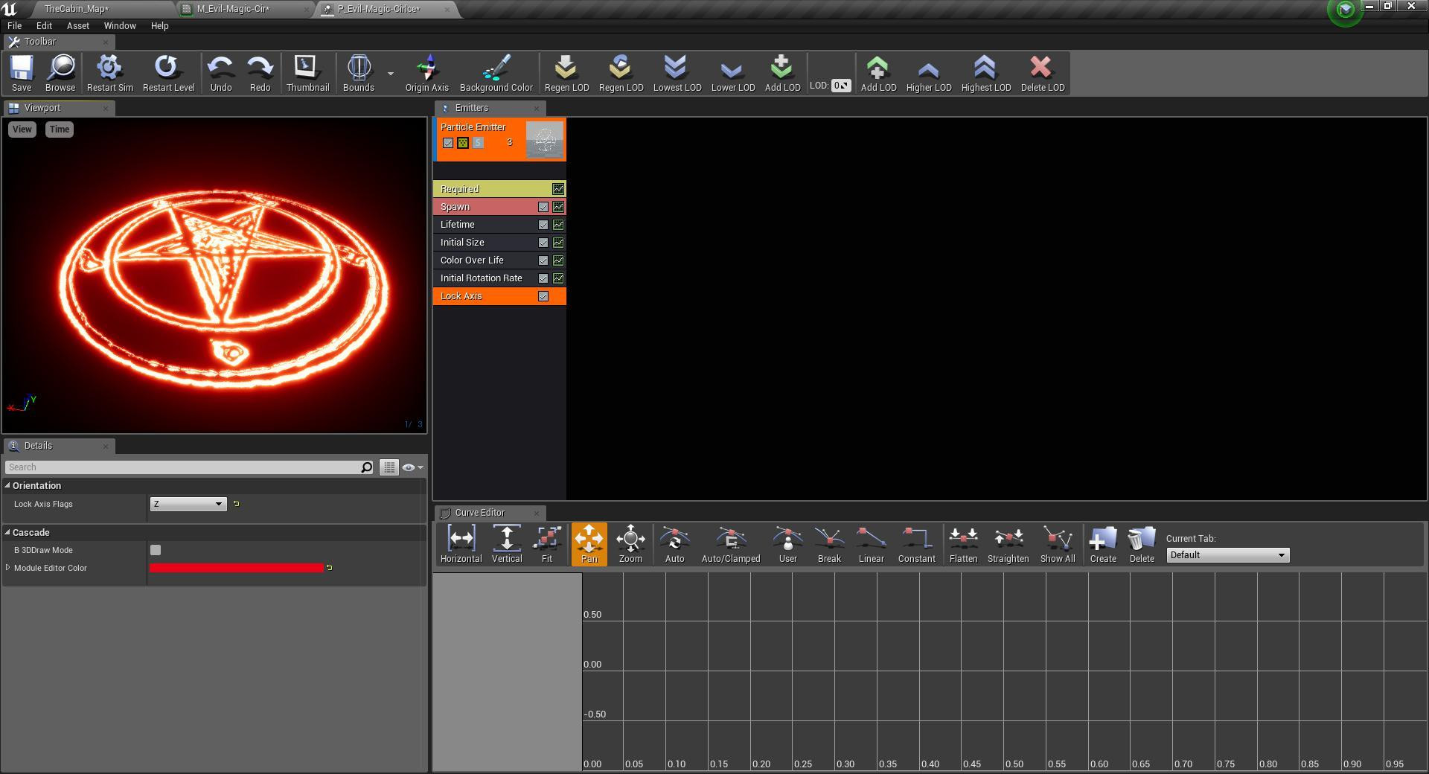Toggle Lifetime module enabled checkbox
The width and height of the screenshot is (1429, 774).
(x=543, y=225)
